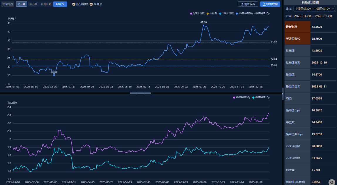This screenshot has height=185, width=337.
Task: Click the 自定义 custom range button
Action: click(60, 4)
